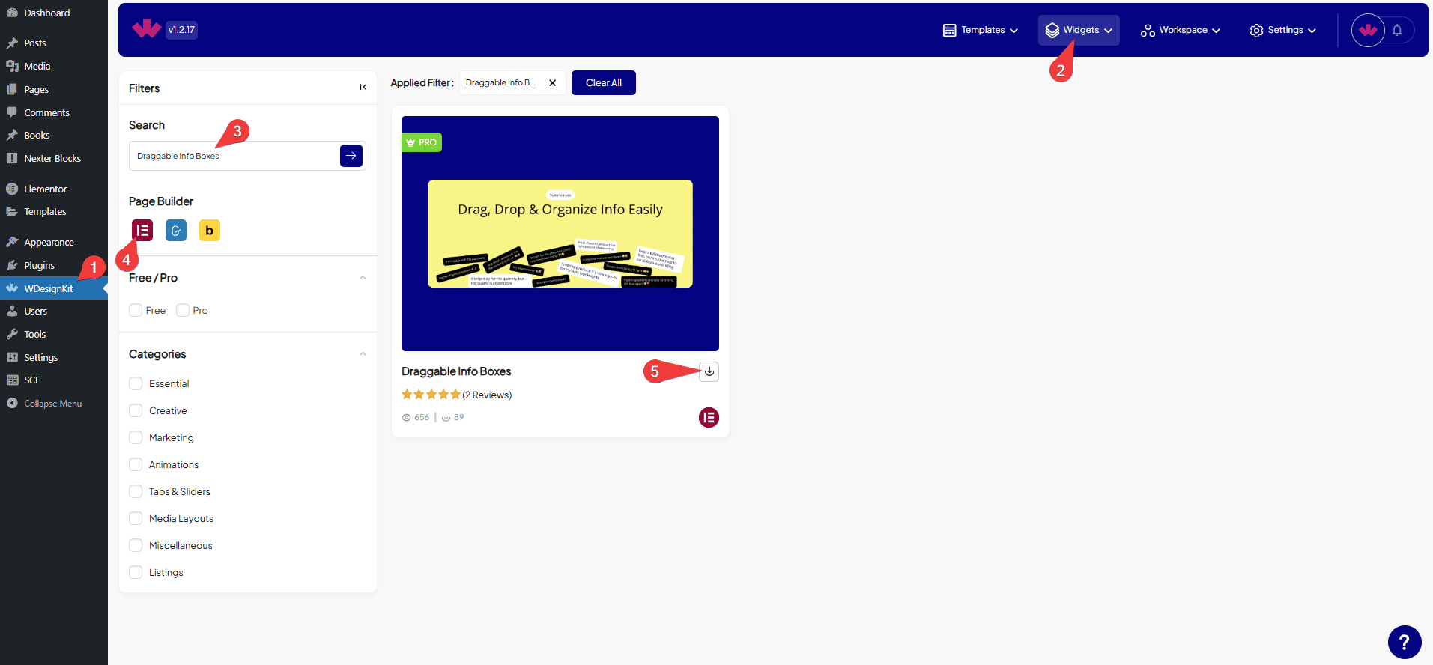Collapse the Categories section

363,354
